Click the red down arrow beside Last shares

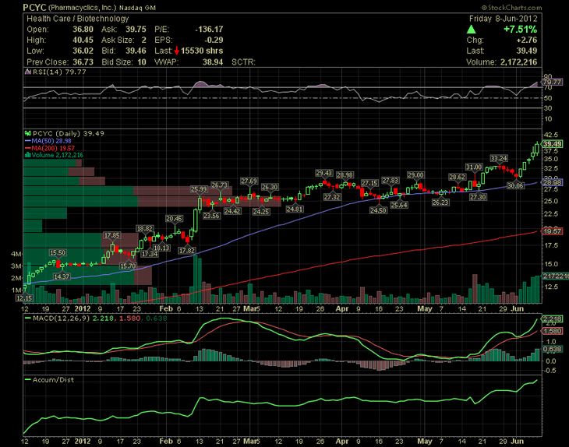point(177,51)
